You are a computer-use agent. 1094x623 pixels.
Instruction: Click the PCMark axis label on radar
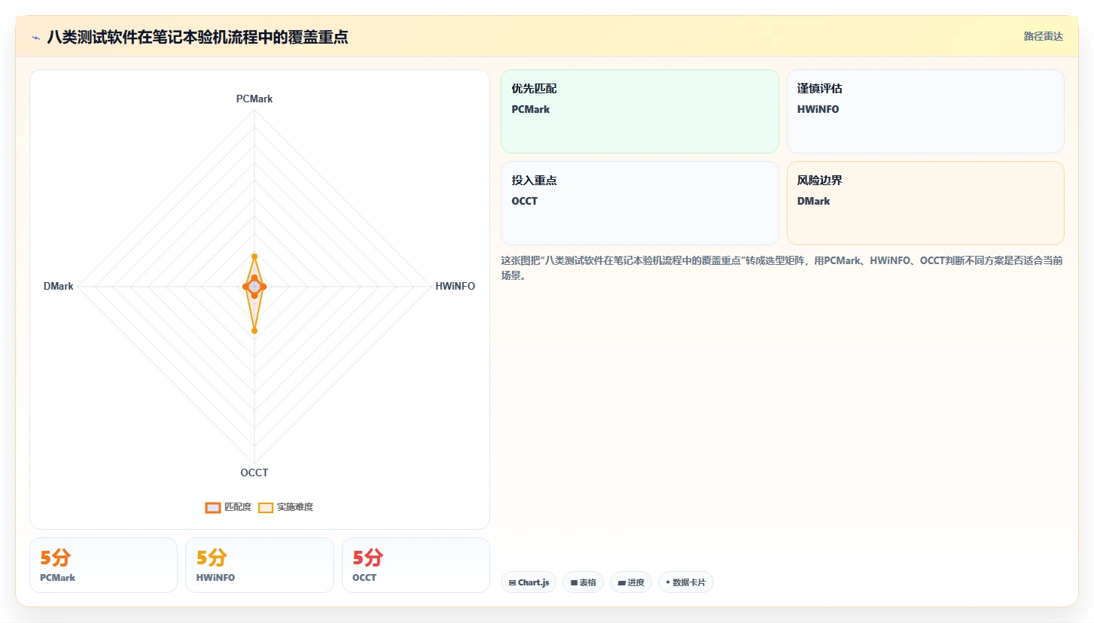254,99
